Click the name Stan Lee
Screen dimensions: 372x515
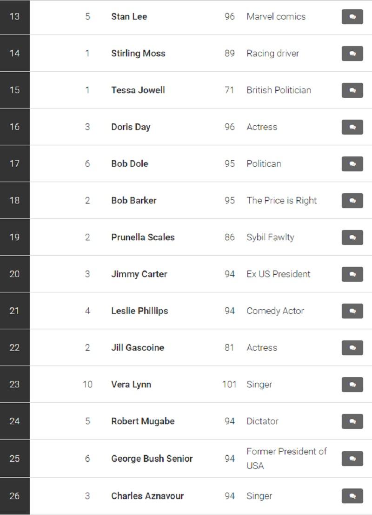tap(129, 17)
